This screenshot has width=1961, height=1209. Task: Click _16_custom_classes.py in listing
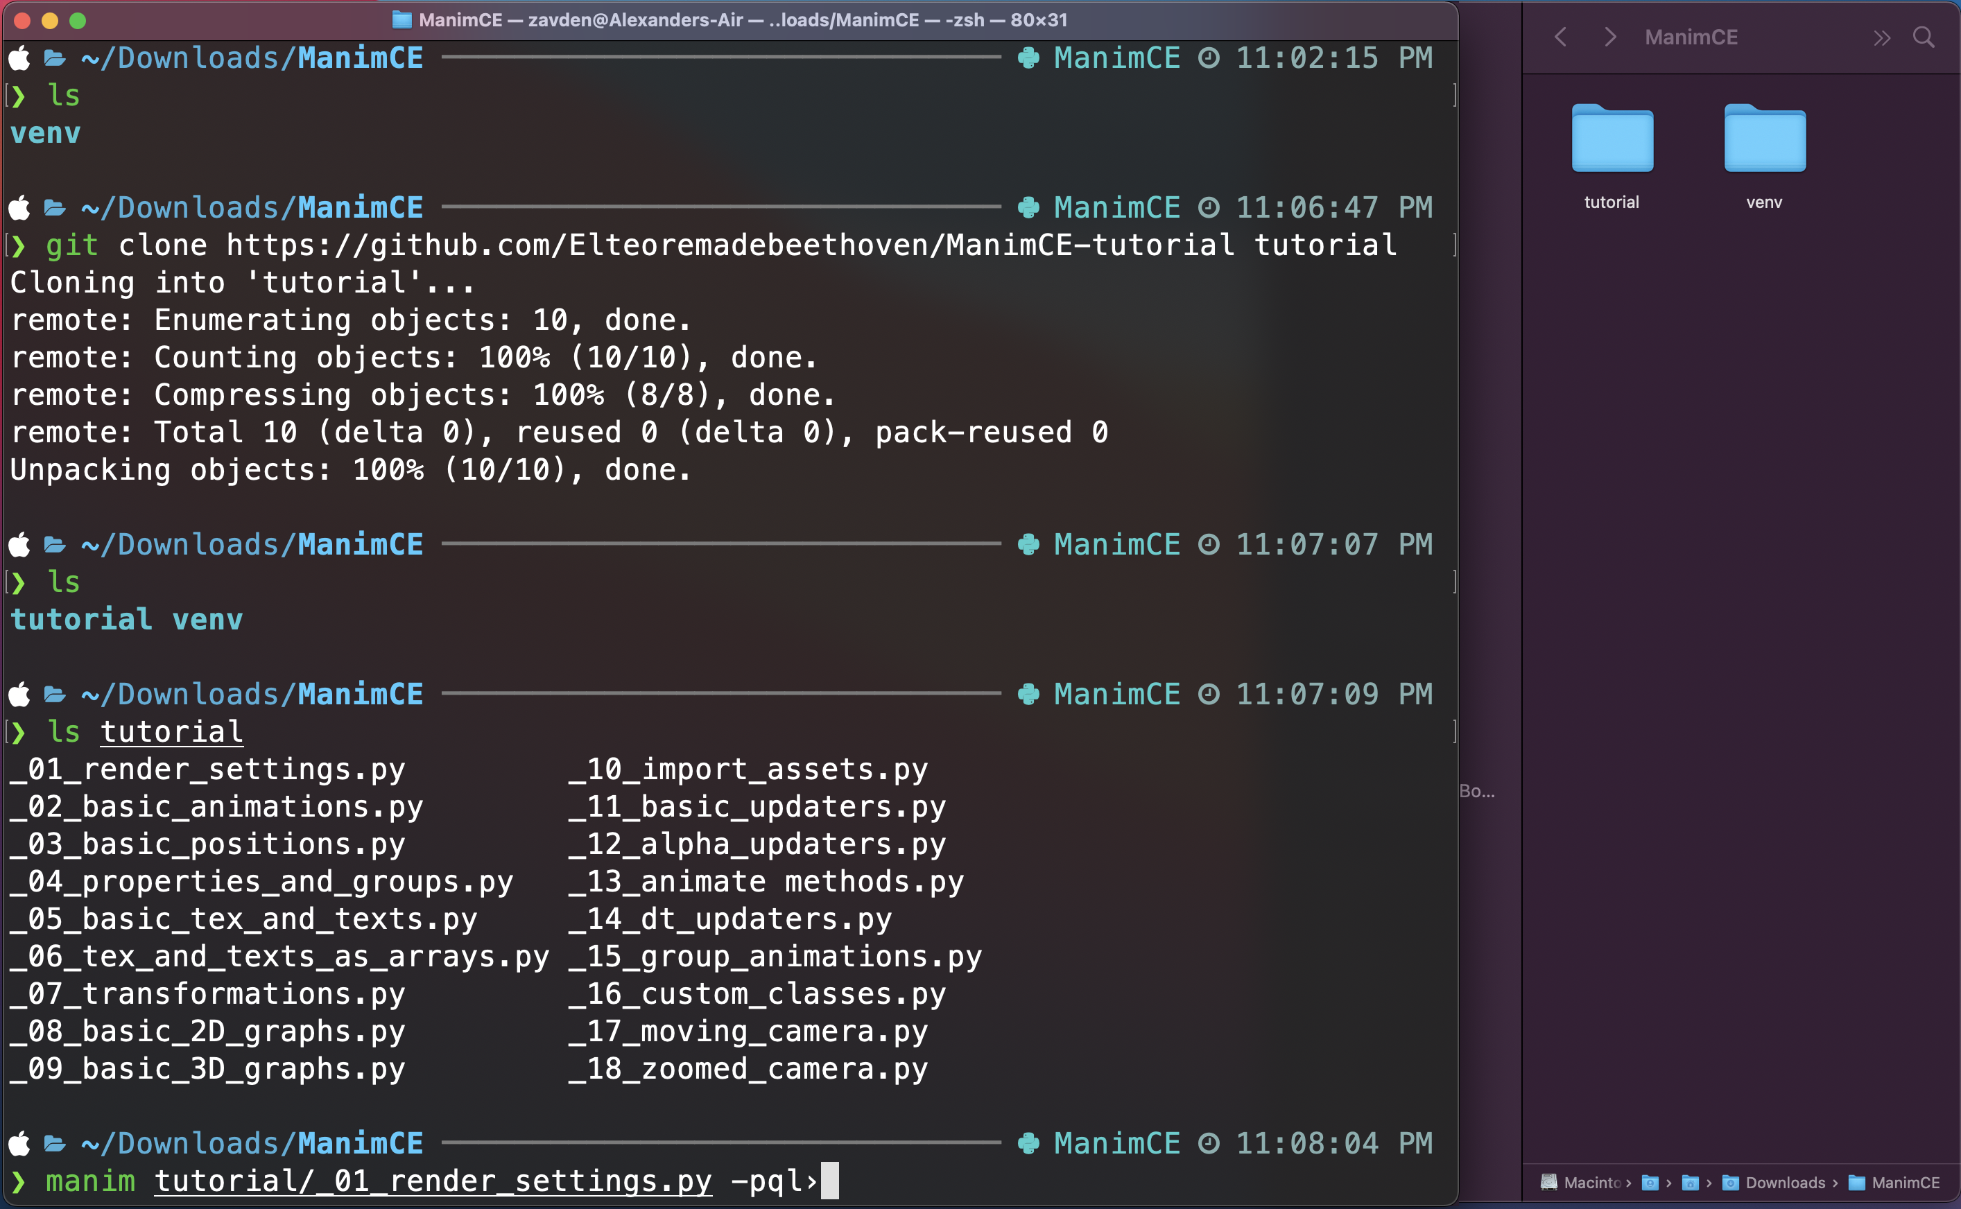pos(757,994)
